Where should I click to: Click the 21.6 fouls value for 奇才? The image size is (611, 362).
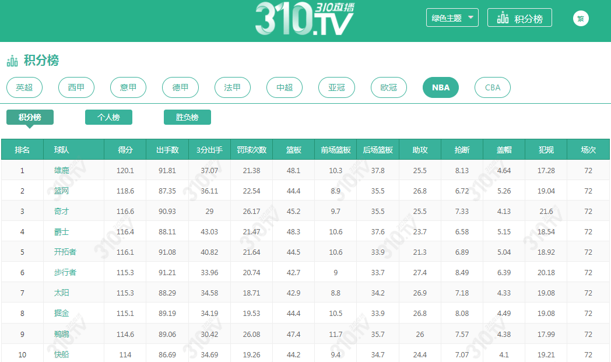546,211
